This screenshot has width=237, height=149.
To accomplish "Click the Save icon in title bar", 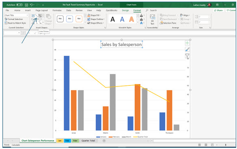I will tap(26, 5).
